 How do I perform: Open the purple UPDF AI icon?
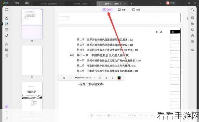(7, 106)
